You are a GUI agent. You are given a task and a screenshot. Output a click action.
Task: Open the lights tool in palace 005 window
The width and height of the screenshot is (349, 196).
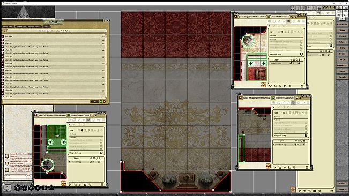coord(294,21)
